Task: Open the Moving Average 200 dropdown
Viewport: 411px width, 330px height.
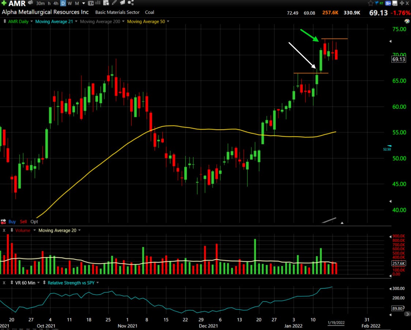Action: click(x=123, y=21)
